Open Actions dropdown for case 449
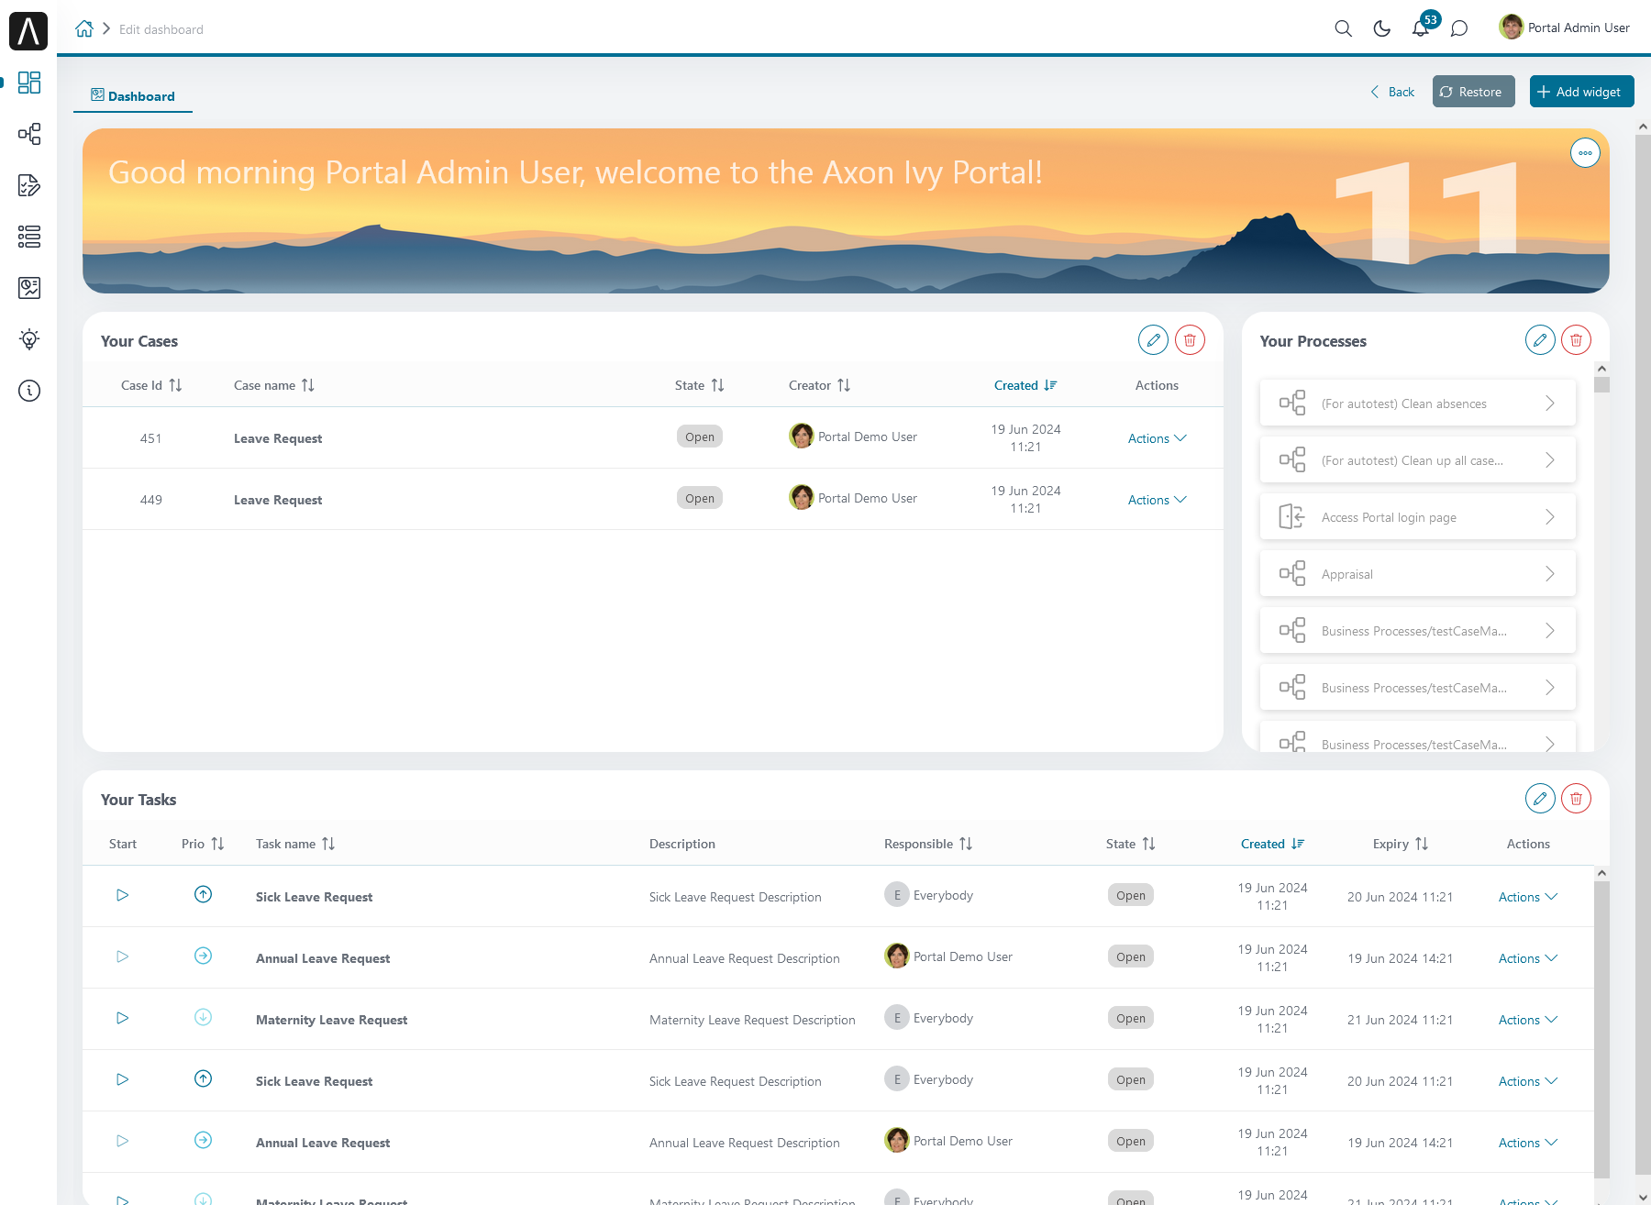The width and height of the screenshot is (1651, 1205). click(x=1158, y=500)
